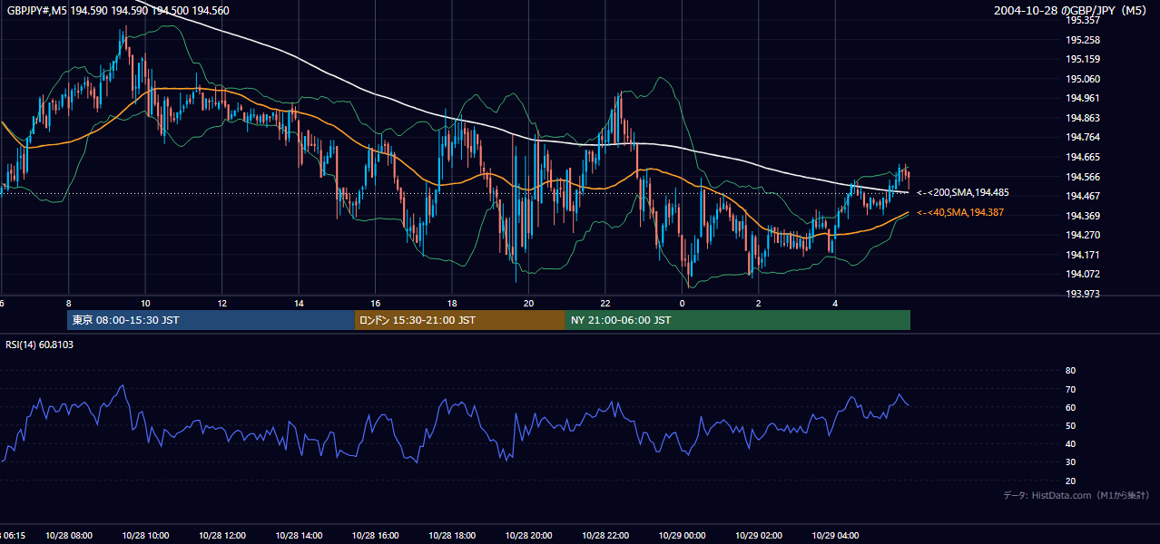Click the 10/28 08:00 time axis label
The width and height of the screenshot is (1160, 544).
pyautogui.click(x=70, y=536)
